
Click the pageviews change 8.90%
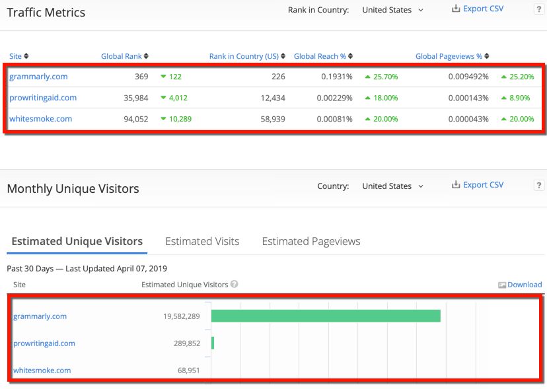click(519, 98)
